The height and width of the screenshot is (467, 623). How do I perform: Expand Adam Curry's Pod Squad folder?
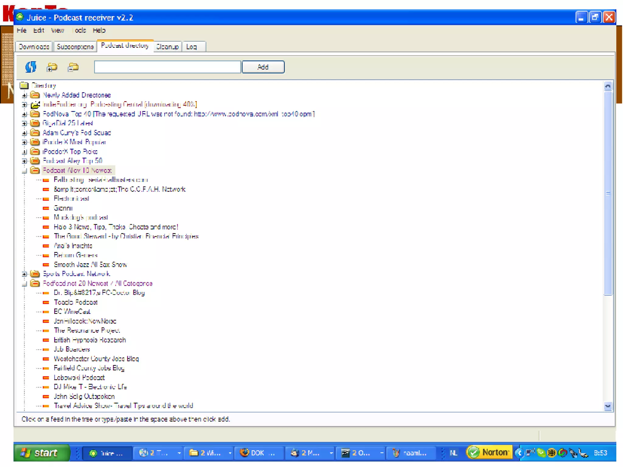pyautogui.click(x=25, y=133)
